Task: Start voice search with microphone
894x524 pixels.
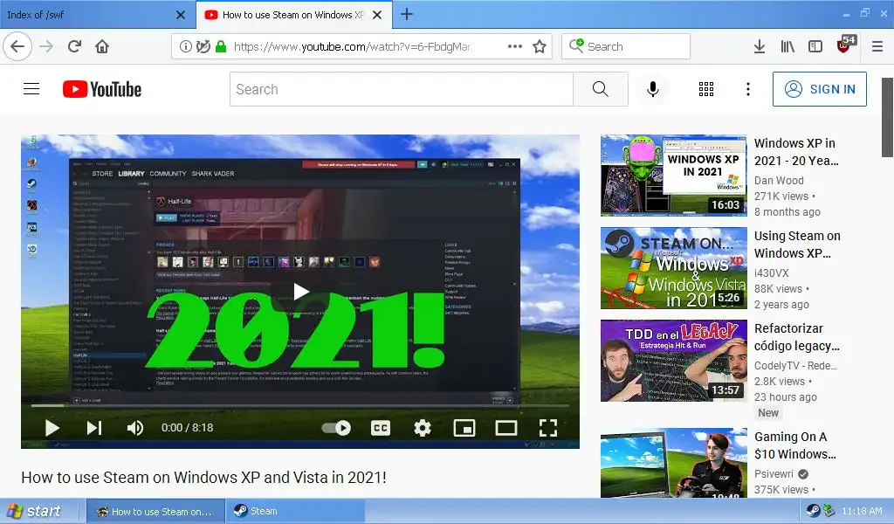Action: point(653,89)
